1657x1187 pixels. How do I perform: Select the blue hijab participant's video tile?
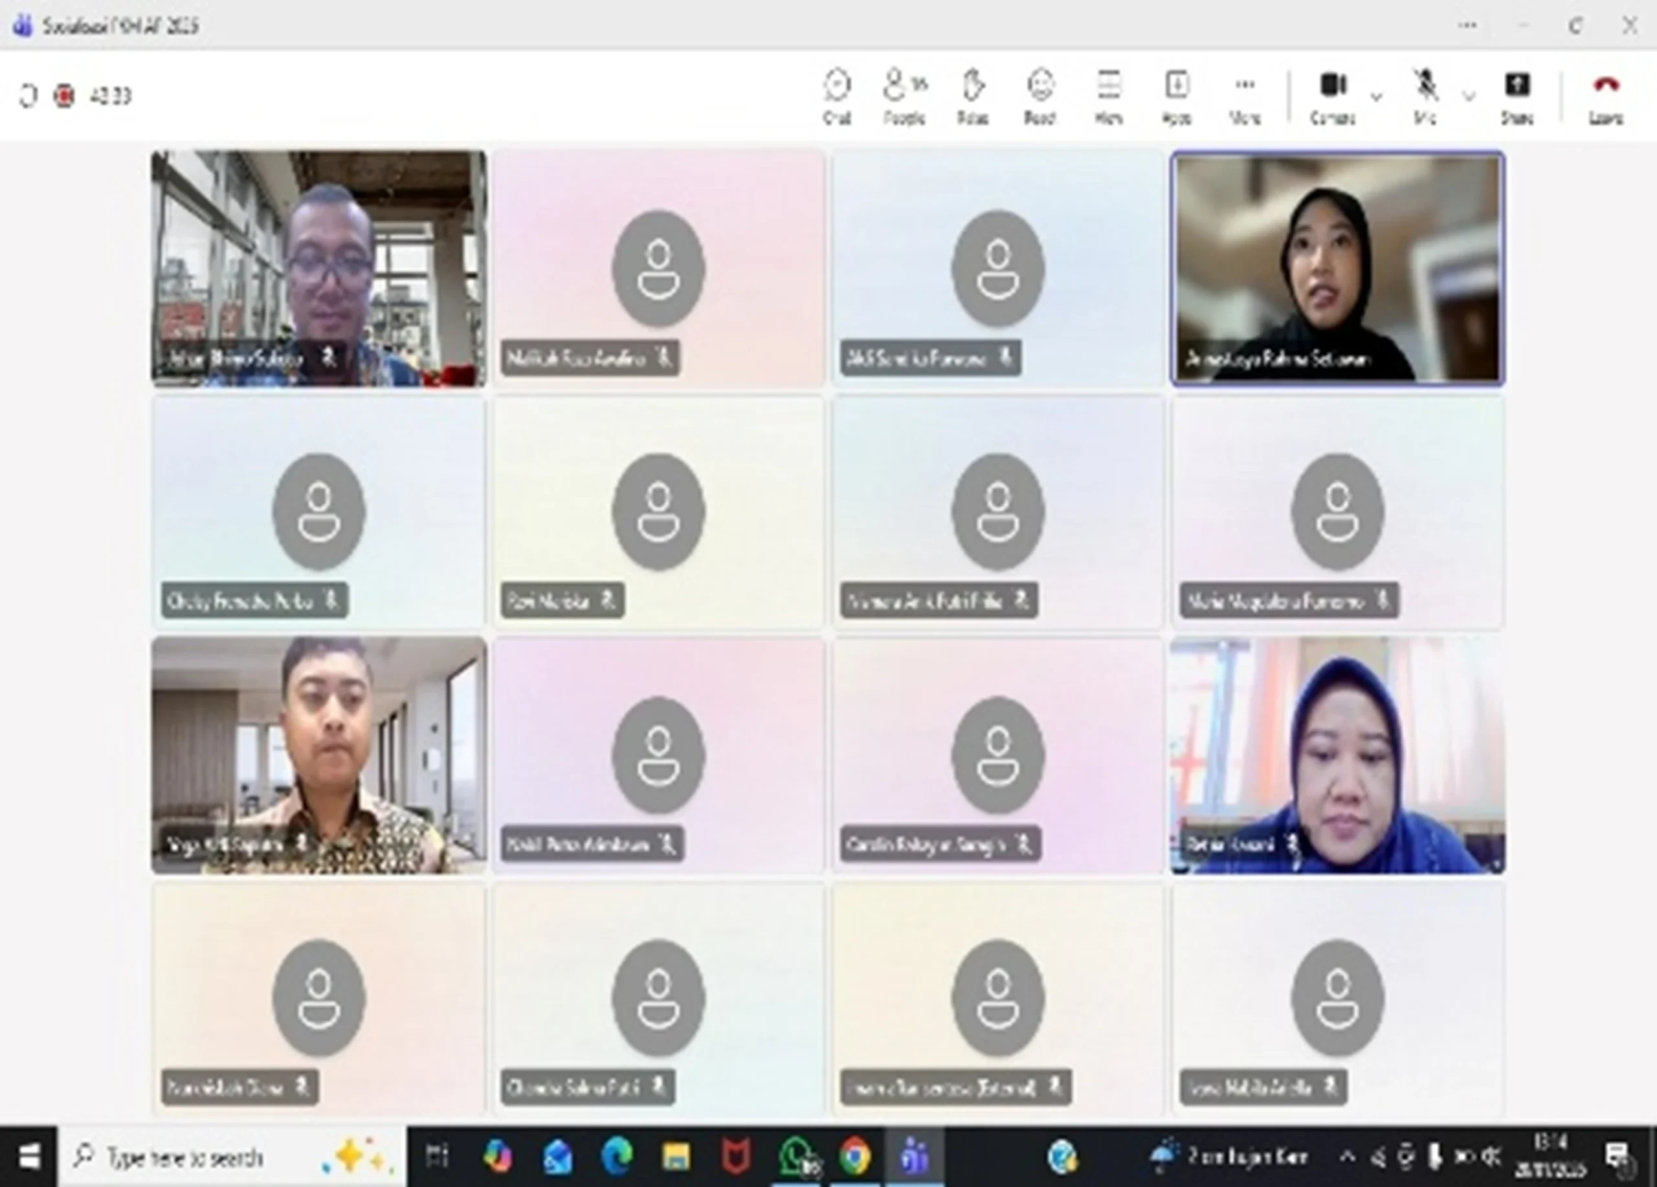click(x=1337, y=755)
